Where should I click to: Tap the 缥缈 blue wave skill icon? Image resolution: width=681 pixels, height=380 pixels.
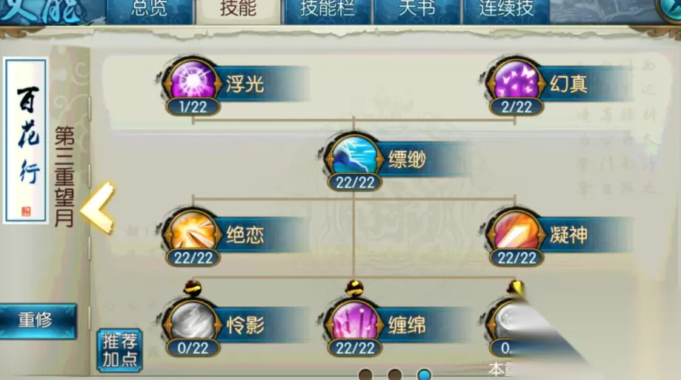click(354, 156)
